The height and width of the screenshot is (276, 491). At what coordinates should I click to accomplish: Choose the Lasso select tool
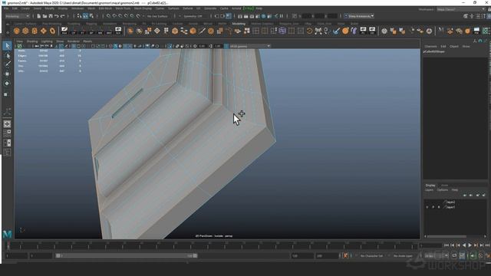coord(8,56)
